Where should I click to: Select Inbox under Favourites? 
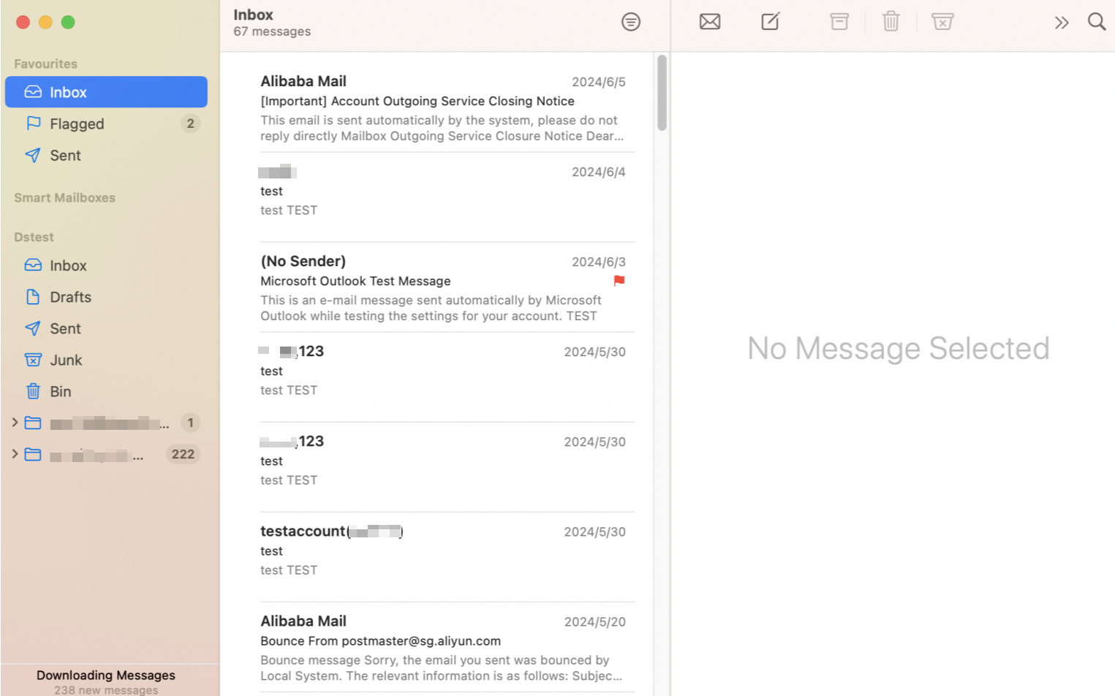click(106, 92)
